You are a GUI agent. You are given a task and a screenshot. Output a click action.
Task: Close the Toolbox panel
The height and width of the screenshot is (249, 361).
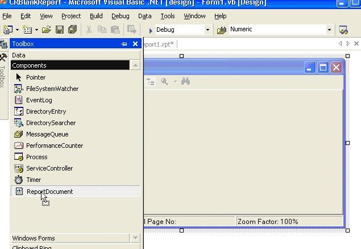point(135,44)
